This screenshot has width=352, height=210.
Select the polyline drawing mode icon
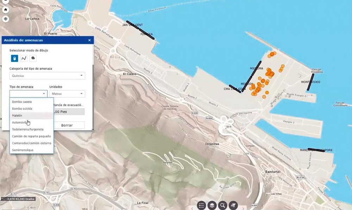pos(24,58)
